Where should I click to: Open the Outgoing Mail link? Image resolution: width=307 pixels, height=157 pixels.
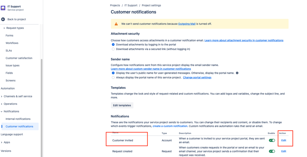pyautogui.click(x=187, y=24)
